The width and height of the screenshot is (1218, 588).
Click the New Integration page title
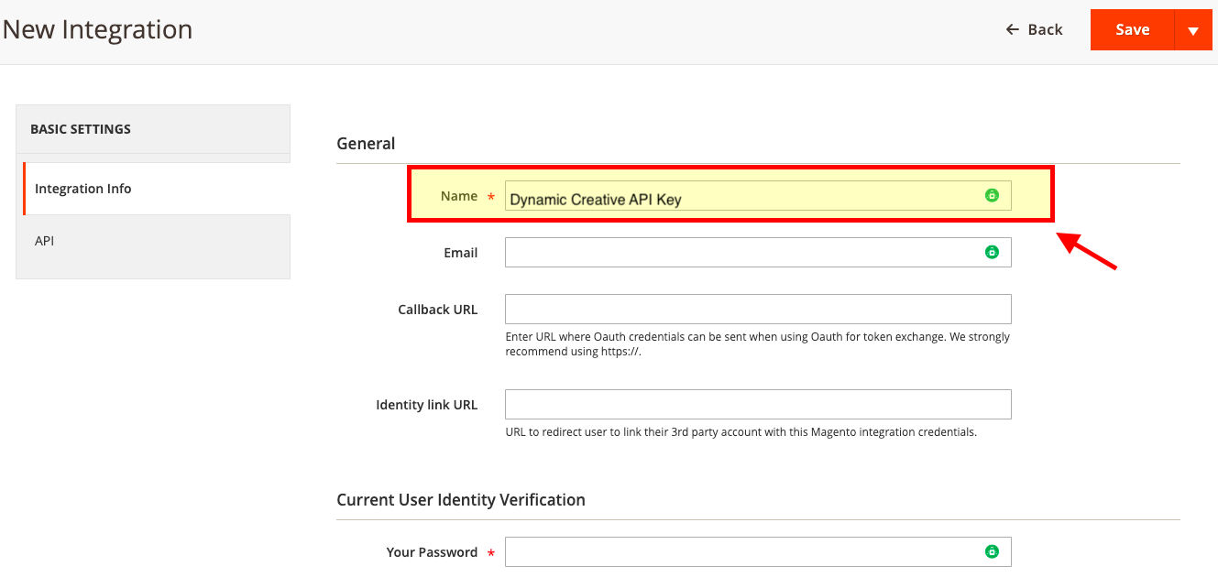(x=96, y=29)
